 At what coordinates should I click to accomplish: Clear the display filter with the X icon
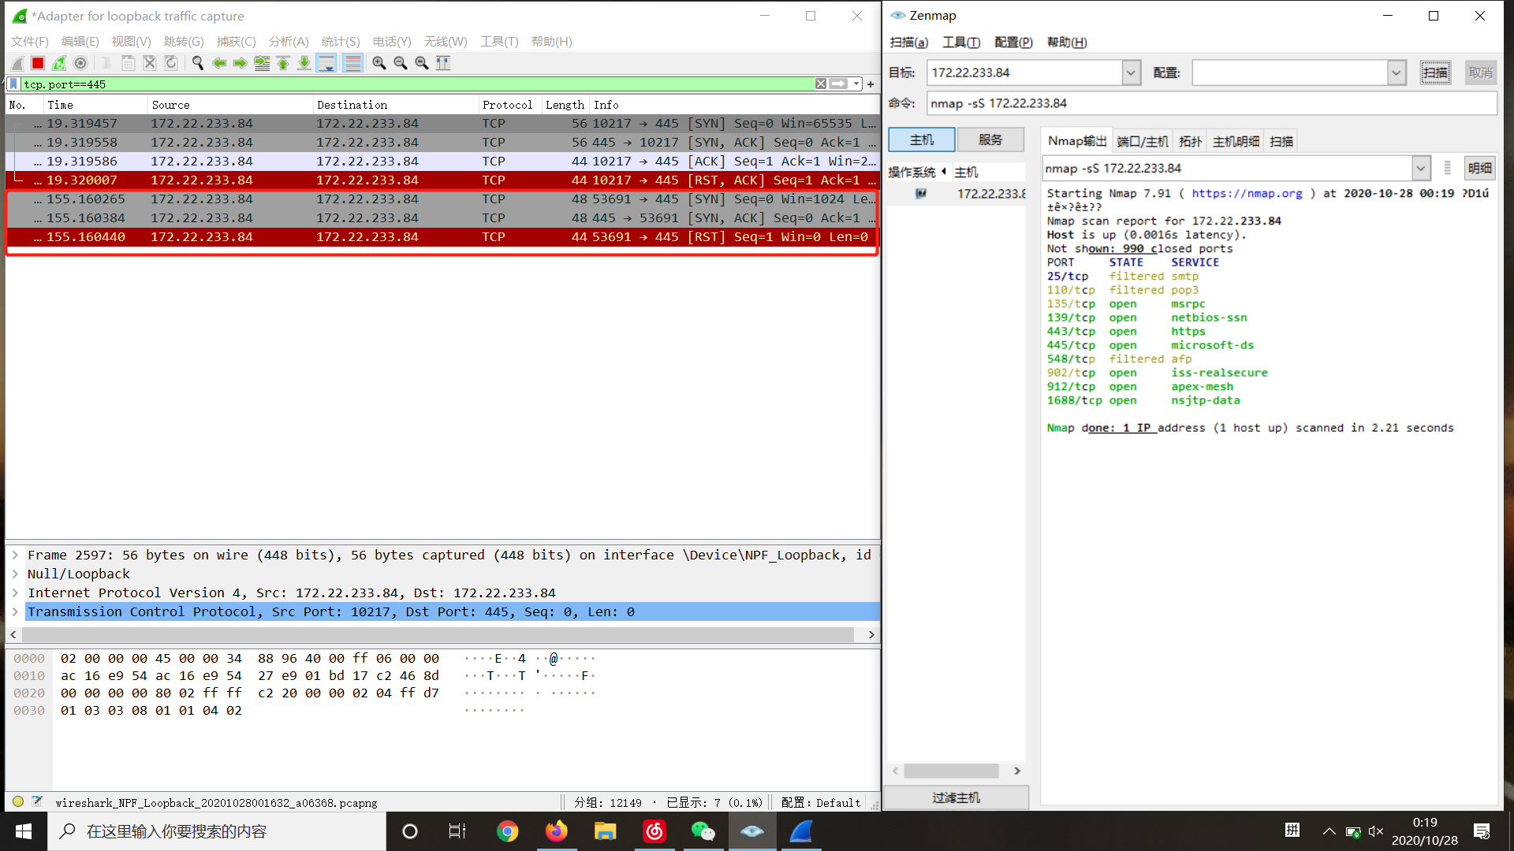pos(821,84)
